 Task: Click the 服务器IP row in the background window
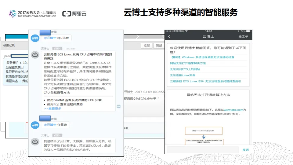click(17, 63)
